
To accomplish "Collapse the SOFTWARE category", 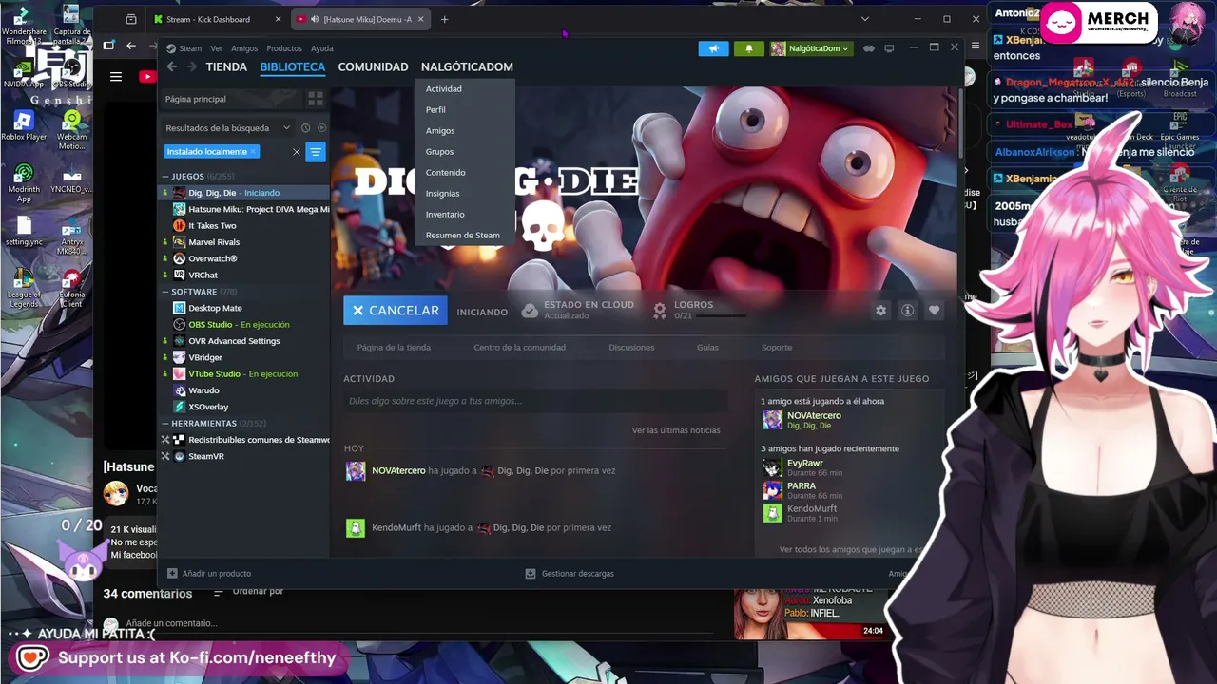I will click(x=164, y=292).
